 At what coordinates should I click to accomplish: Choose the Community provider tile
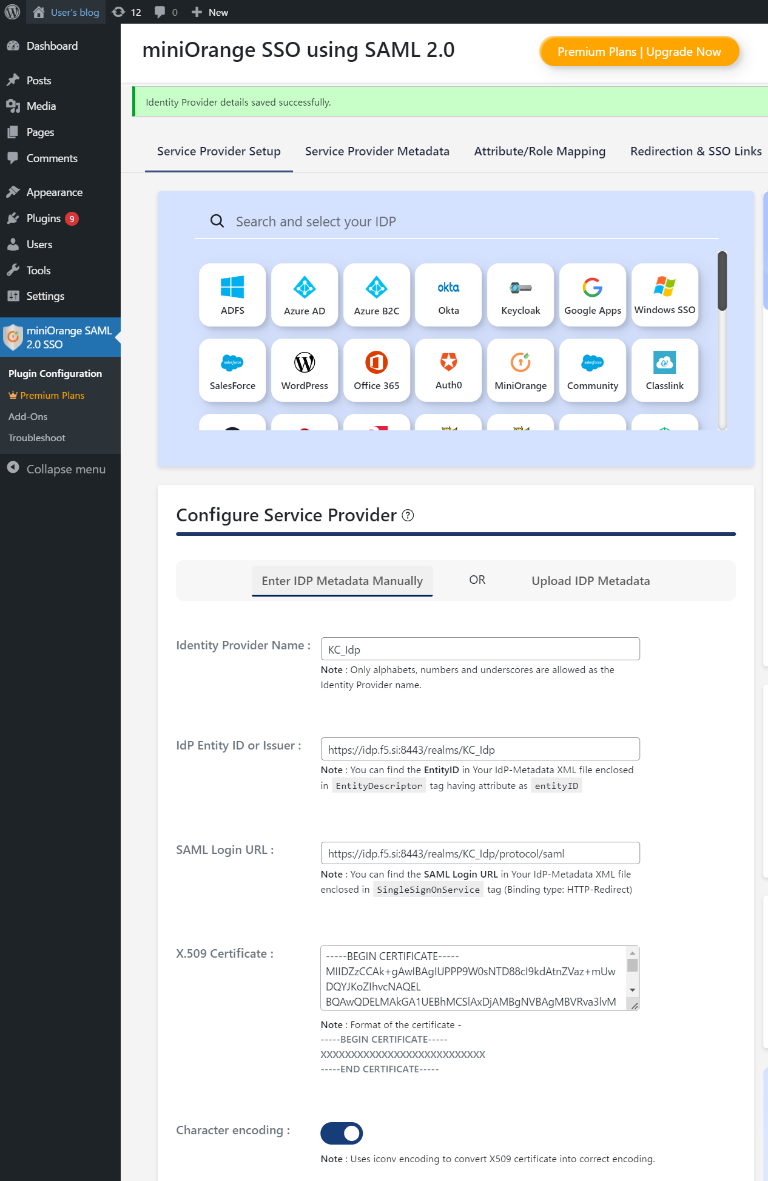coord(593,370)
